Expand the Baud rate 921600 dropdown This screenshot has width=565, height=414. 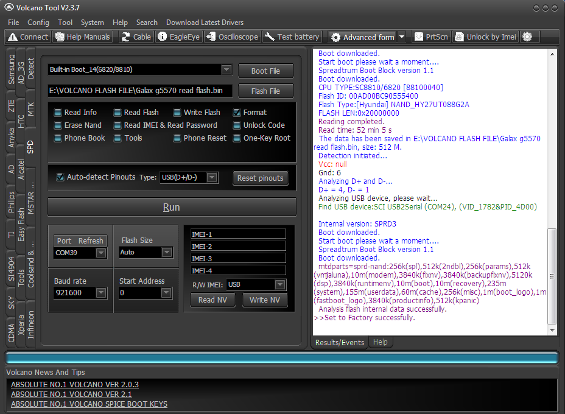pyautogui.click(x=101, y=293)
